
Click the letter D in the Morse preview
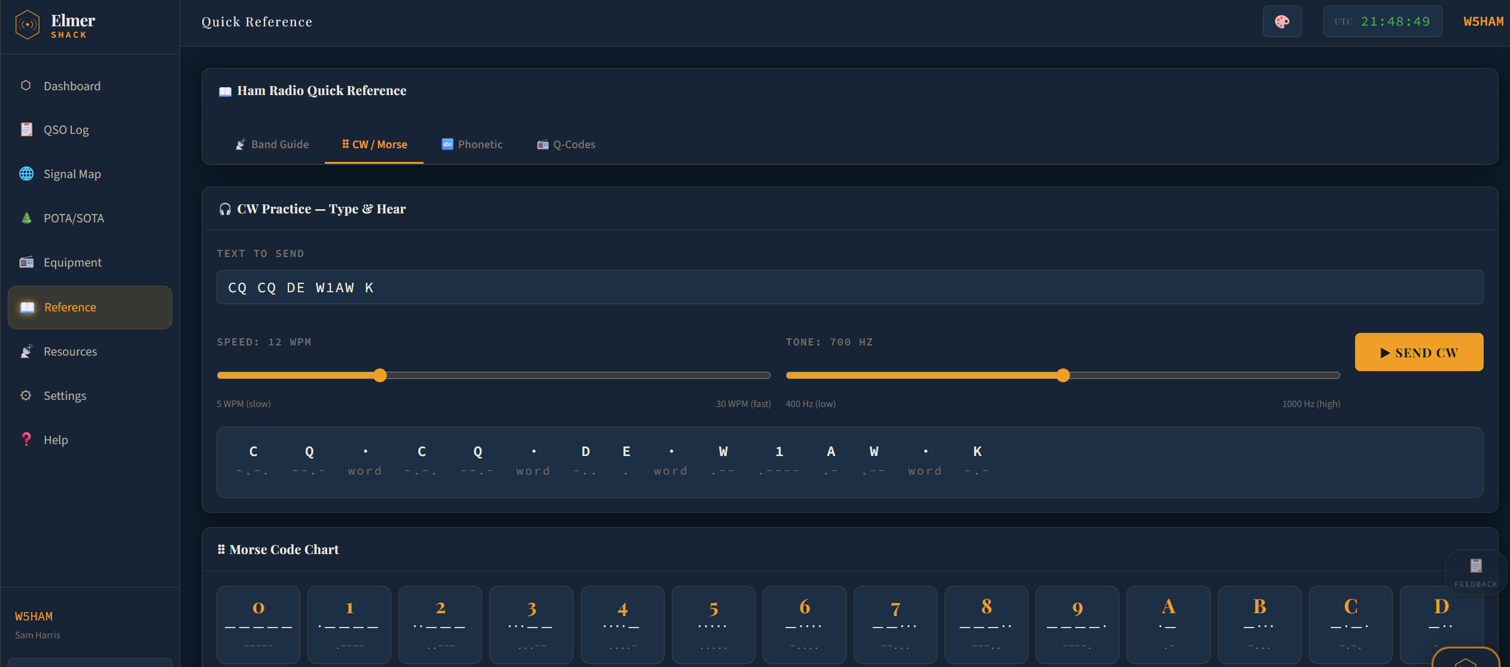(586, 452)
